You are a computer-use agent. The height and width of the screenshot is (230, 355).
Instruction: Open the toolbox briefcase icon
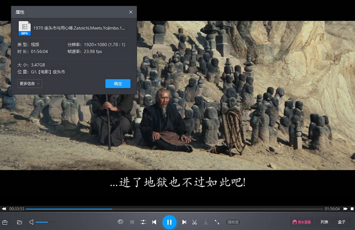pyautogui.click(x=5, y=222)
